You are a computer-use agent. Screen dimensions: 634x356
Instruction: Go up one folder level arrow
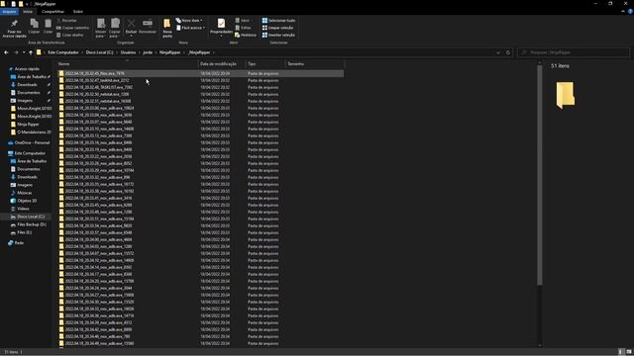(31, 52)
